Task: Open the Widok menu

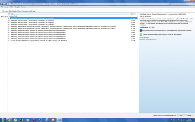Action: pos(11,7)
